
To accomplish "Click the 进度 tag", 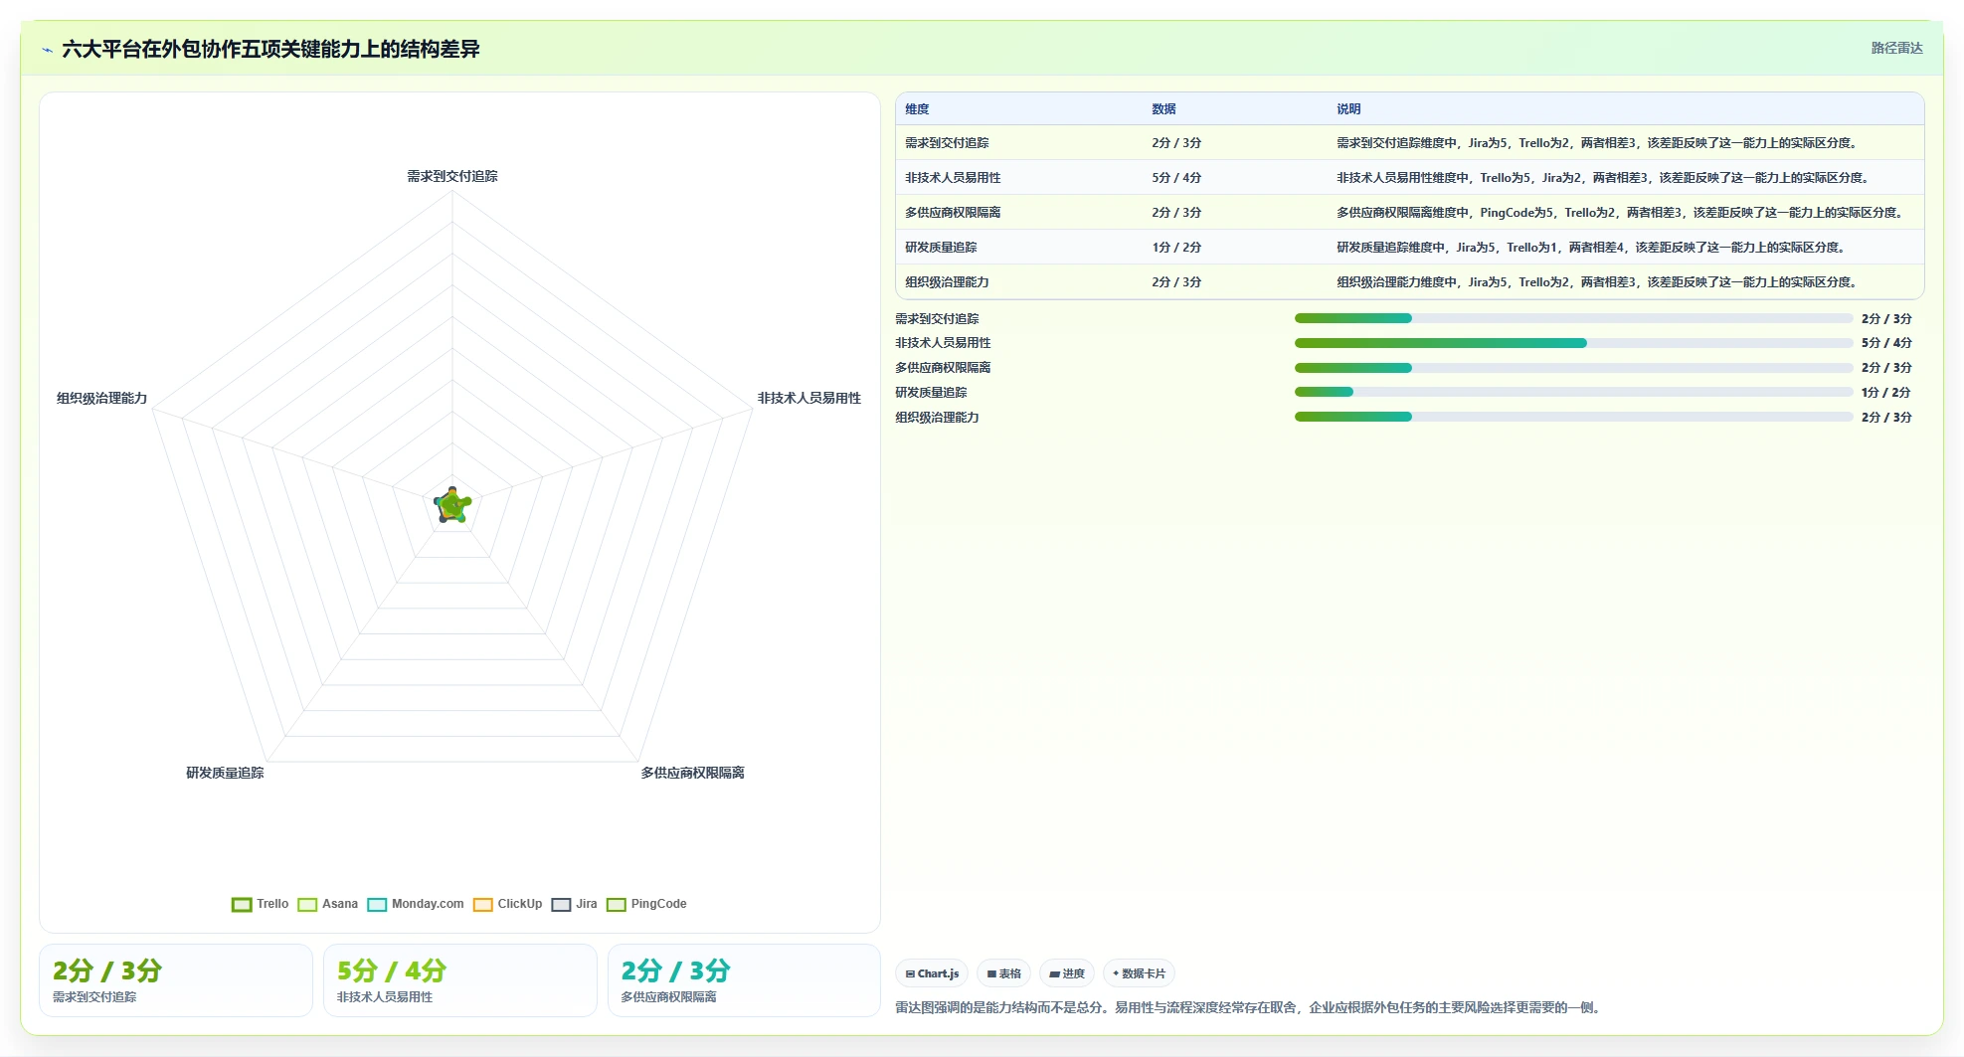I will click(x=1067, y=973).
